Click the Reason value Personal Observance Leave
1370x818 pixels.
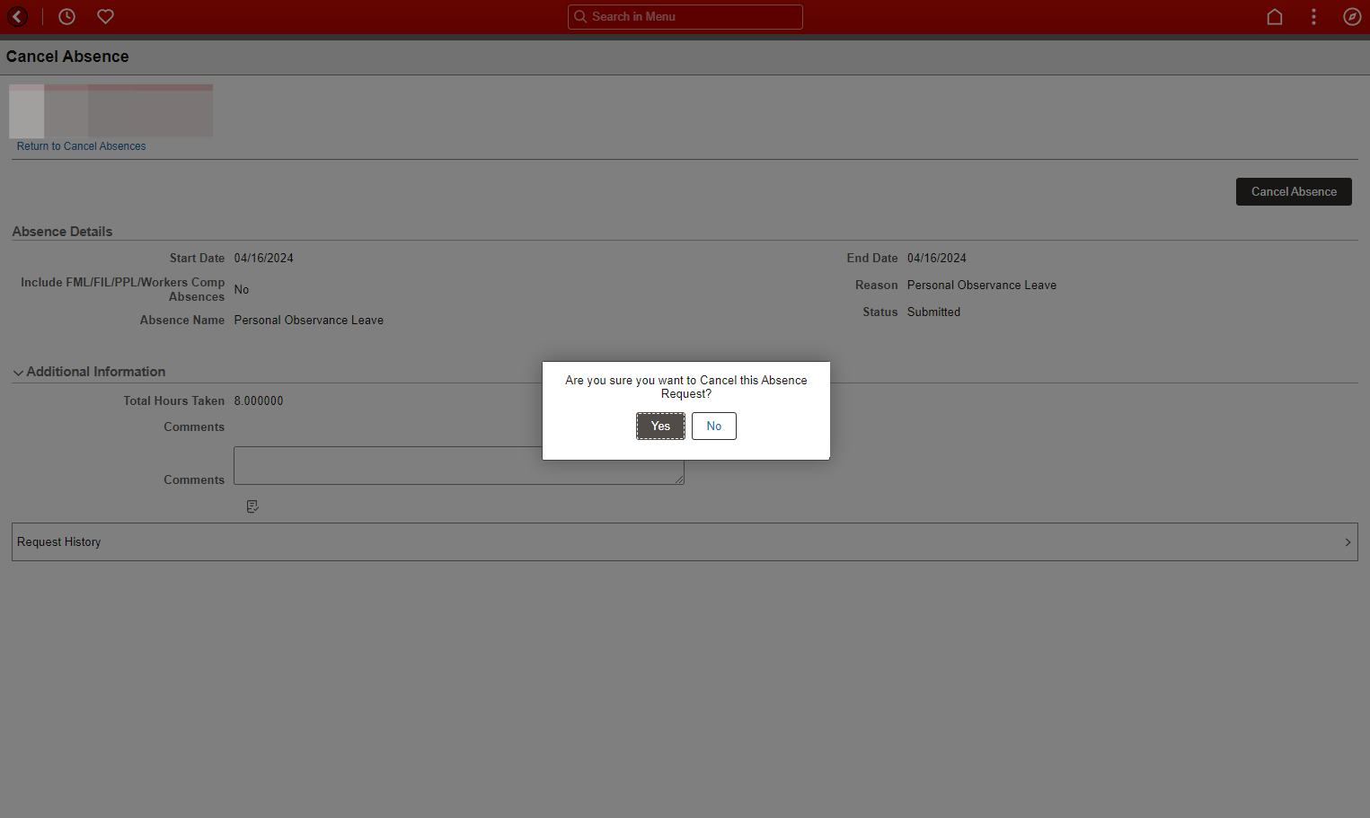pyautogui.click(x=982, y=285)
